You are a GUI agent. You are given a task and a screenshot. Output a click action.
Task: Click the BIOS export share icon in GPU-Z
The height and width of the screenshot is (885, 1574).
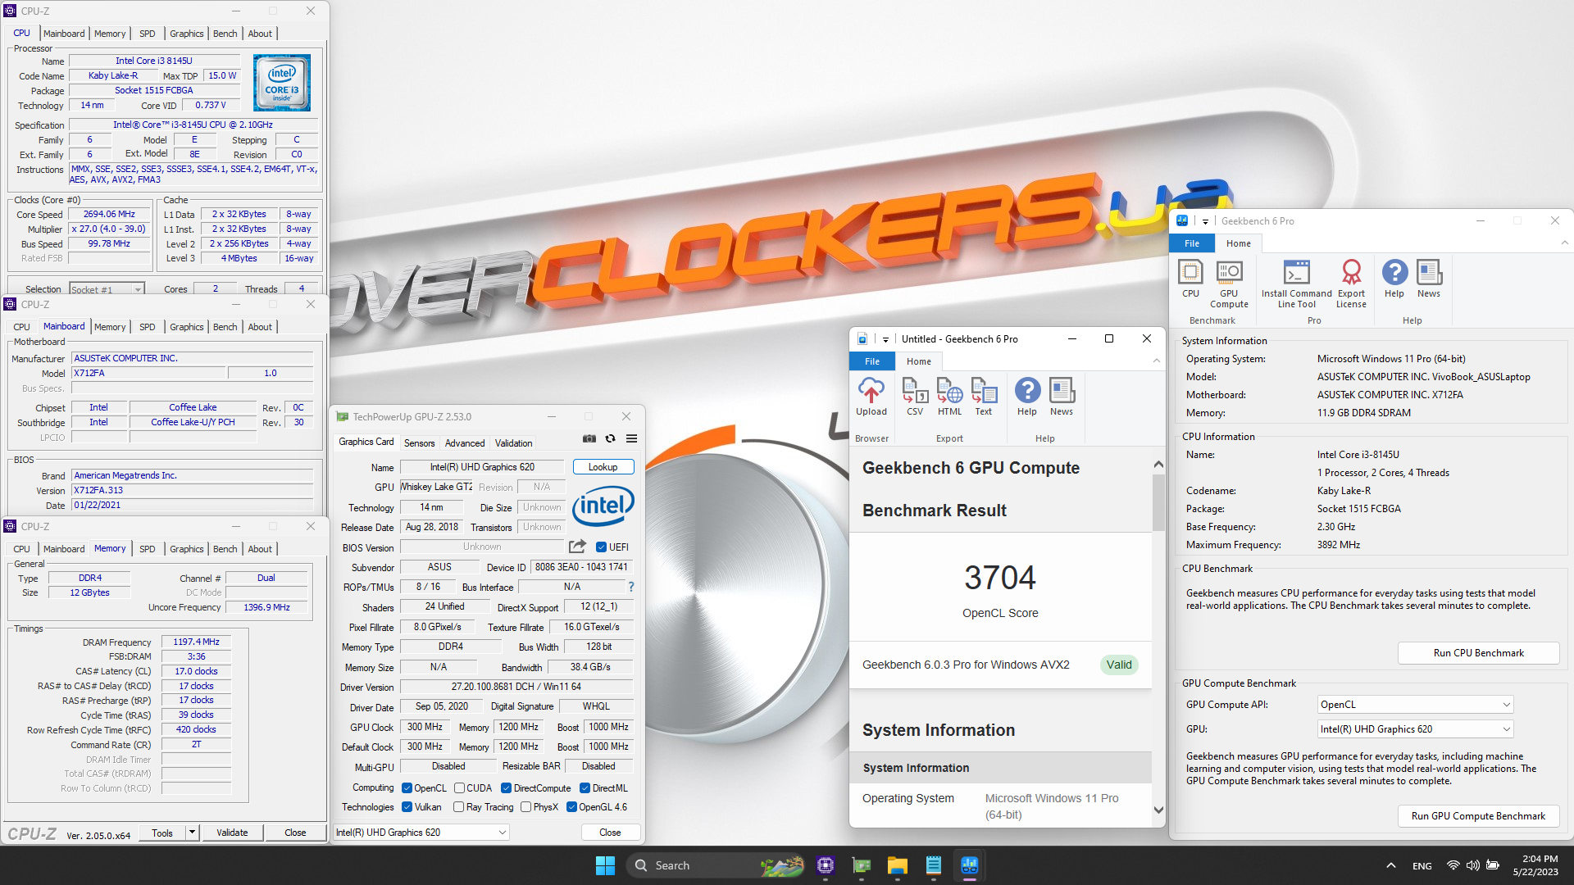point(577,547)
